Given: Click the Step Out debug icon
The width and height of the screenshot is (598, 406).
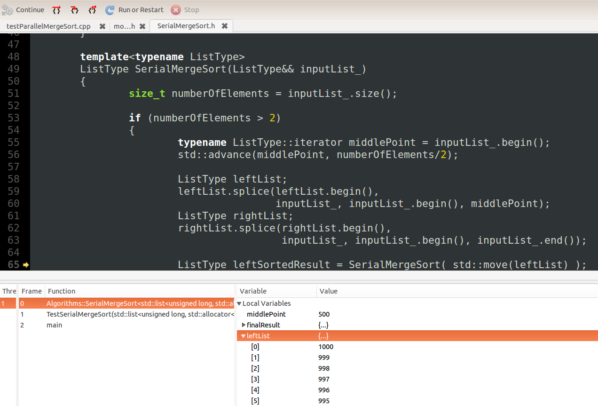Looking at the screenshot, I should [x=92, y=9].
